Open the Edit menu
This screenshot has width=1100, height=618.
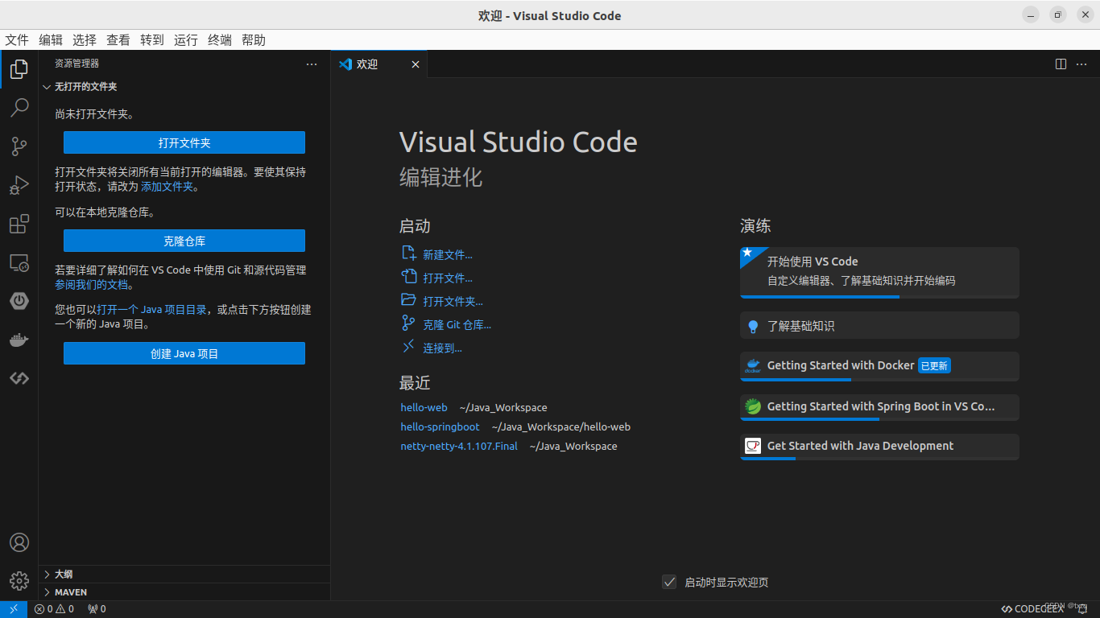pos(51,40)
